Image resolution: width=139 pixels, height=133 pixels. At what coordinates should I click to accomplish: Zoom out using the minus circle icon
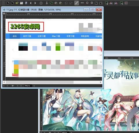coord(92,3)
